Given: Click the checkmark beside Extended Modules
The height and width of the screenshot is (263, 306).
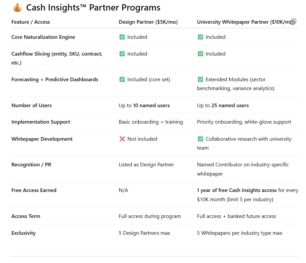Looking at the screenshot, I should coord(200,80).
